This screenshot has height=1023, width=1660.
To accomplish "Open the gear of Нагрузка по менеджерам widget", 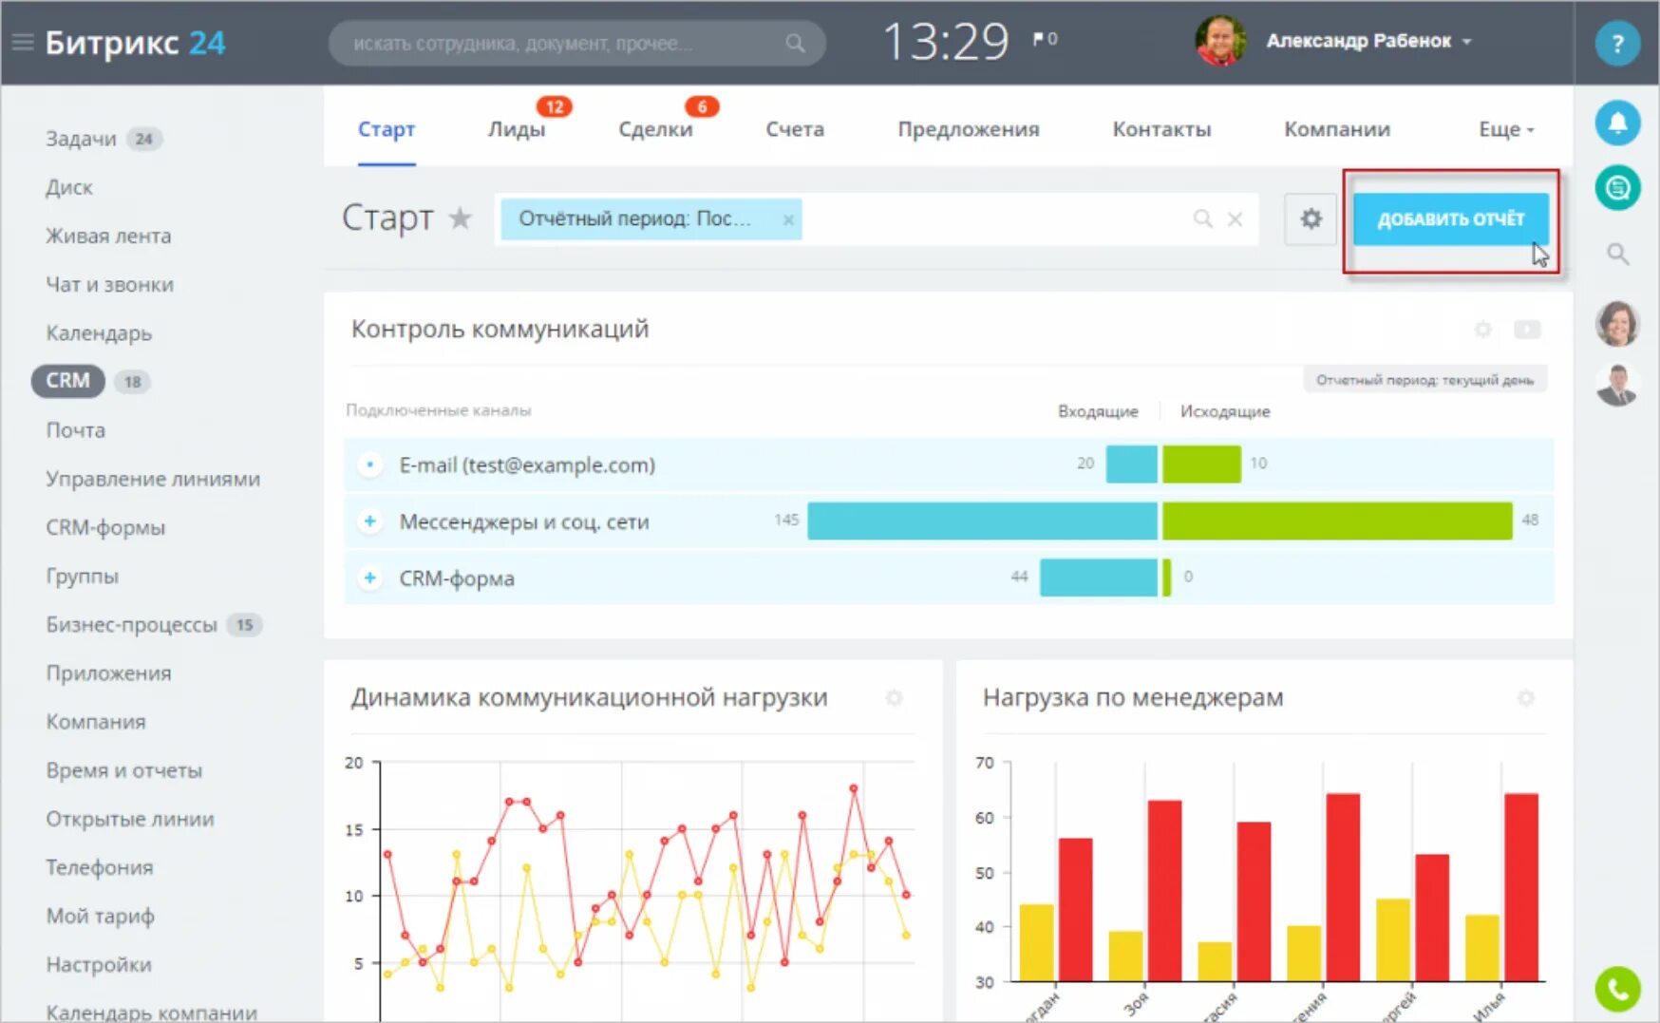I will (x=1525, y=698).
